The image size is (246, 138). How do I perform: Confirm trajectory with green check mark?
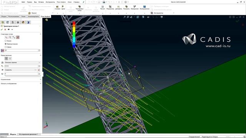click(x=2, y=30)
